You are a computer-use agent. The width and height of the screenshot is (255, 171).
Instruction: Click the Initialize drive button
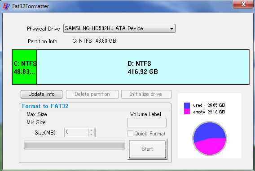pos(146,94)
